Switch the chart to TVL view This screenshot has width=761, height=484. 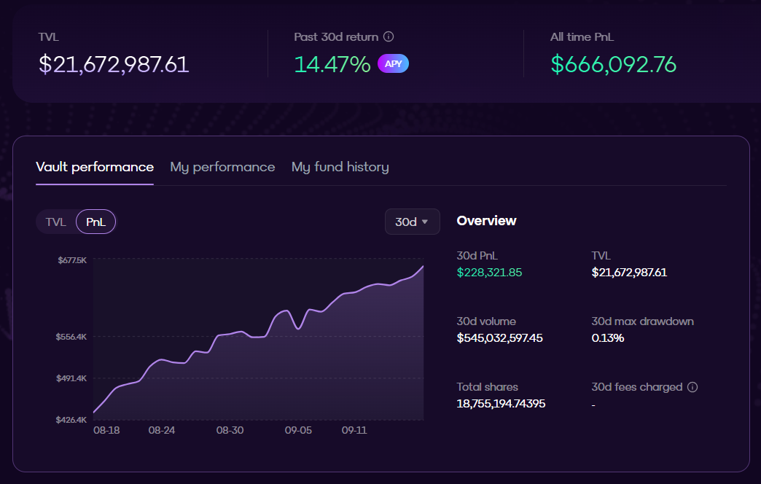56,222
